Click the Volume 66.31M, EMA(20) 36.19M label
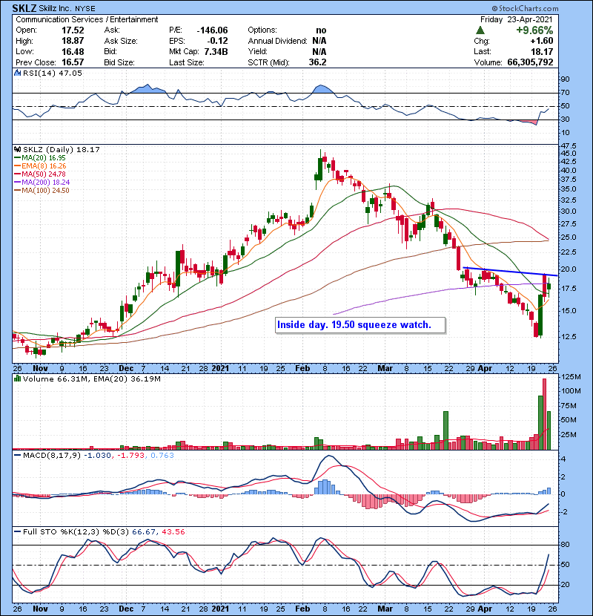The image size is (593, 616). [x=91, y=379]
